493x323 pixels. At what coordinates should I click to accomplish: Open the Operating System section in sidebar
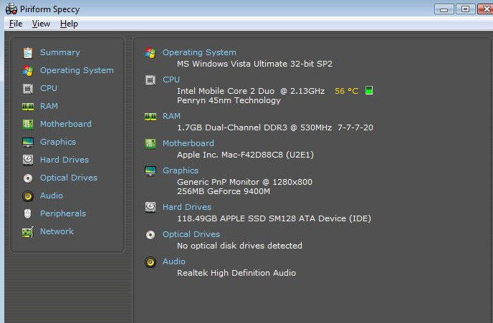[x=77, y=70]
